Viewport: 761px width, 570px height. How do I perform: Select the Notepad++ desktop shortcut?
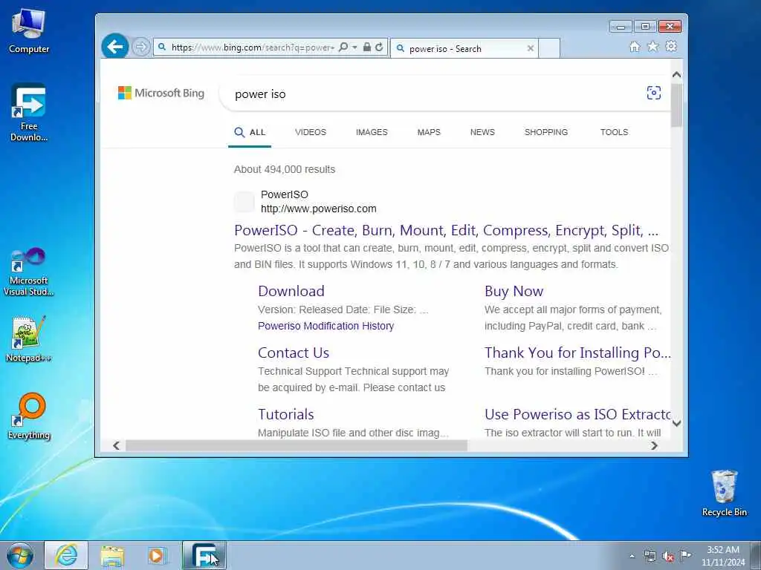[x=29, y=338]
